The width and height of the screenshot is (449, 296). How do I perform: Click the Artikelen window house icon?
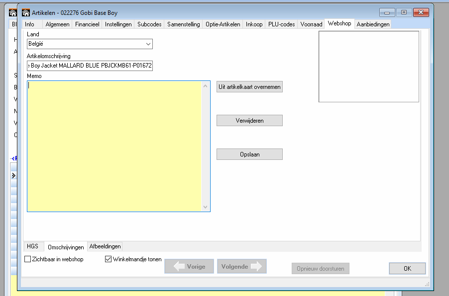[26, 12]
